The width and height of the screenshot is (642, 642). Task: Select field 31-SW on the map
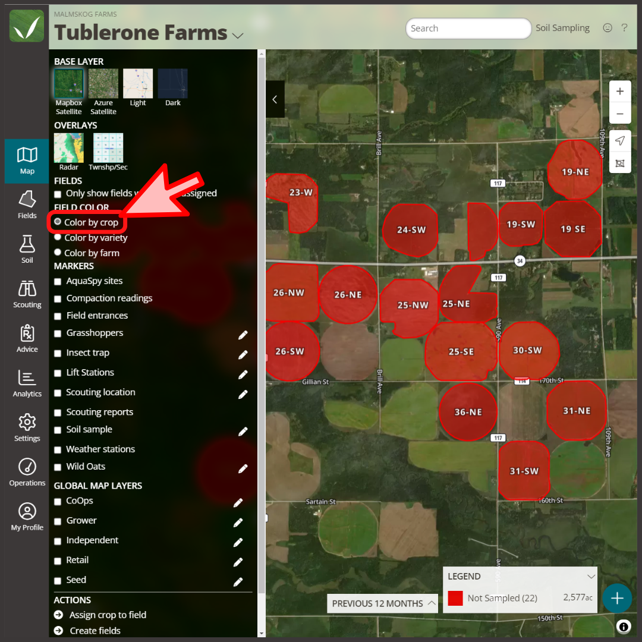pyautogui.click(x=524, y=471)
